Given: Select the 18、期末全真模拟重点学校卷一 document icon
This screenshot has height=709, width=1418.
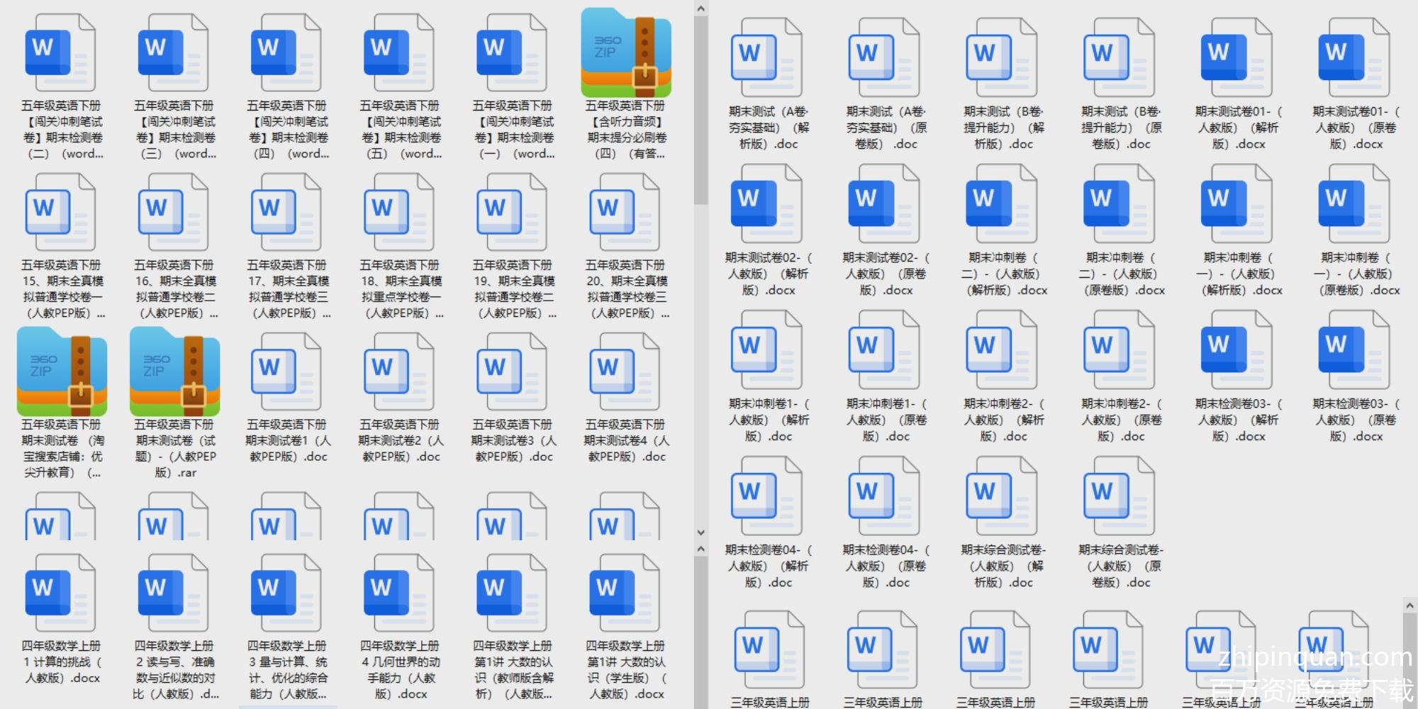Looking at the screenshot, I should click(399, 213).
